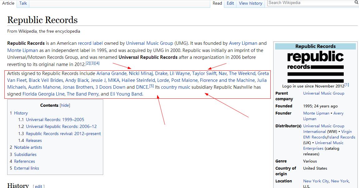Open the Jonas Brothers link
The image size is (359, 188).
coord(78,87)
